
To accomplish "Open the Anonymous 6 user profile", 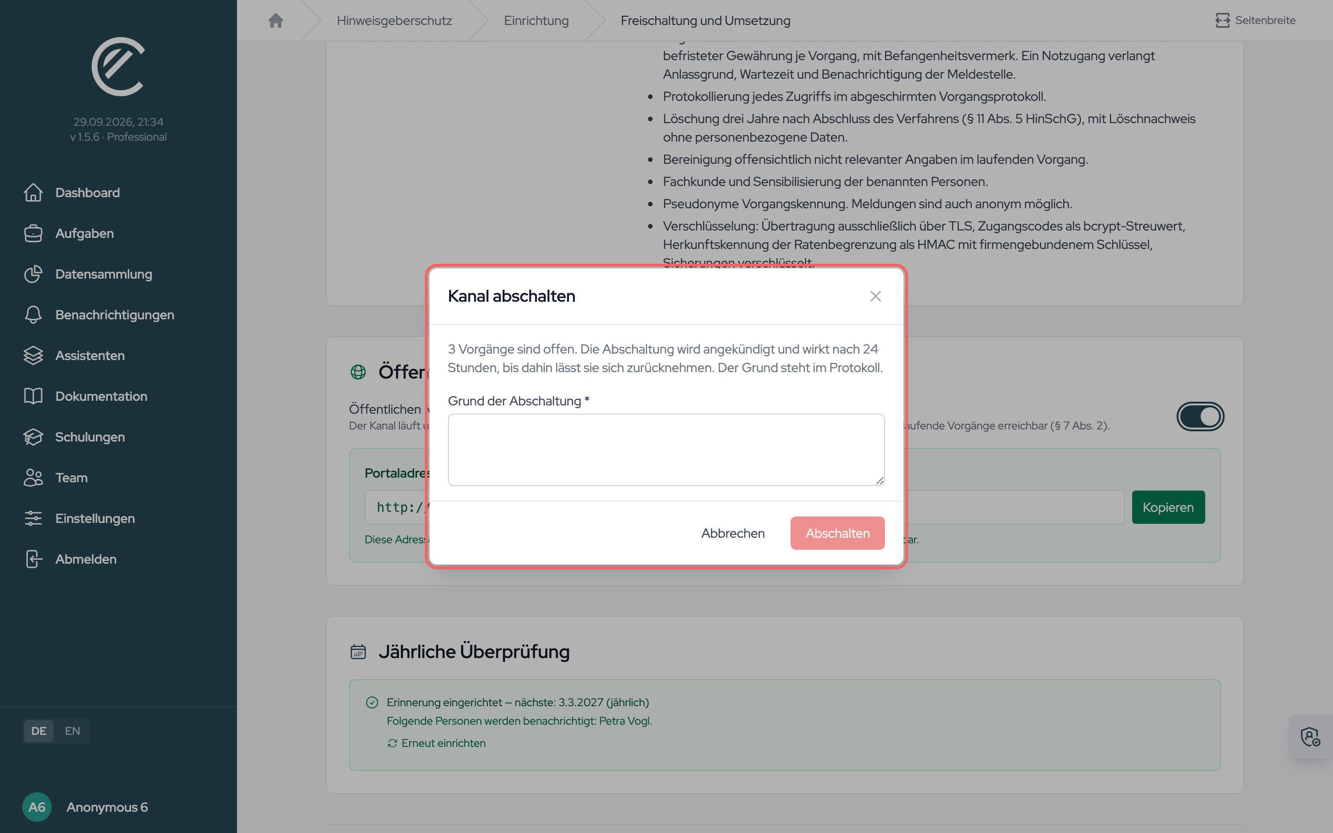I will point(85,807).
